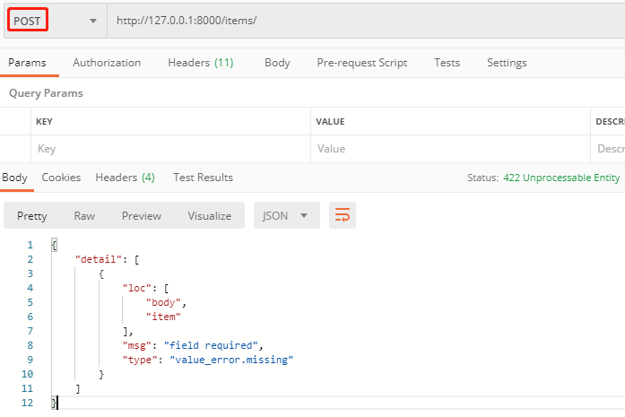This screenshot has width=625, height=417.
Task: Switch to Raw response view
Action: pos(84,216)
